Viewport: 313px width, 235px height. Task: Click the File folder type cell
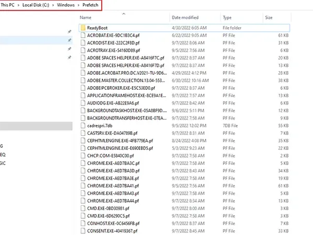pyautogui.click(x=232, y=28)
